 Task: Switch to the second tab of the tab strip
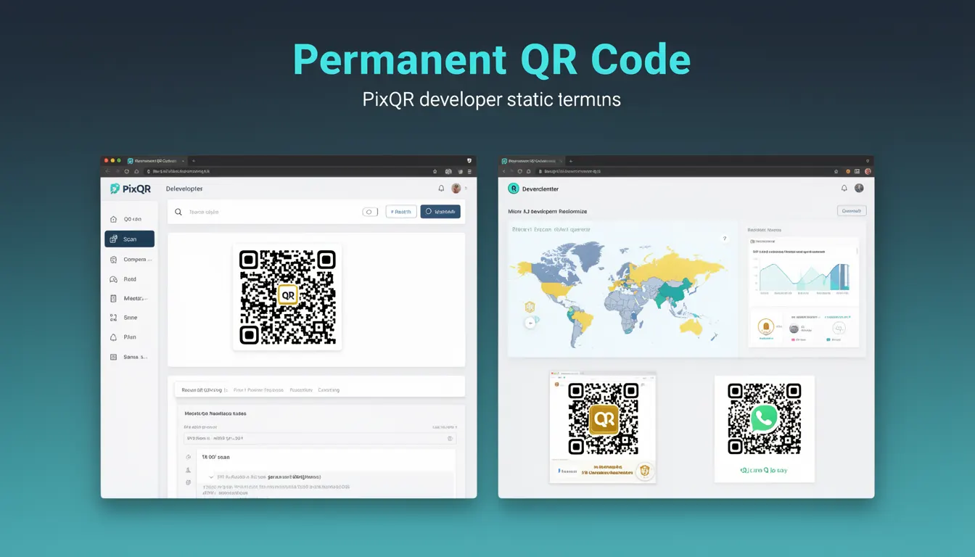click(x=258, y=390)
